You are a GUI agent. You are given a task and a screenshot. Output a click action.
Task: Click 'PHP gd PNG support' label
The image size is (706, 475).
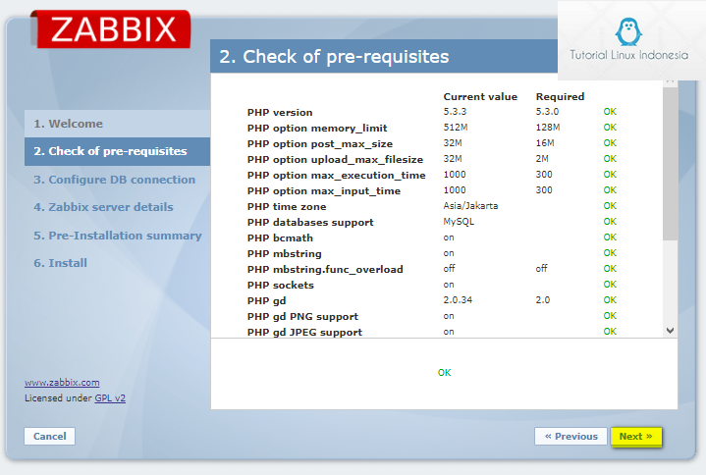pyautogui.click(x=302, y=317)
